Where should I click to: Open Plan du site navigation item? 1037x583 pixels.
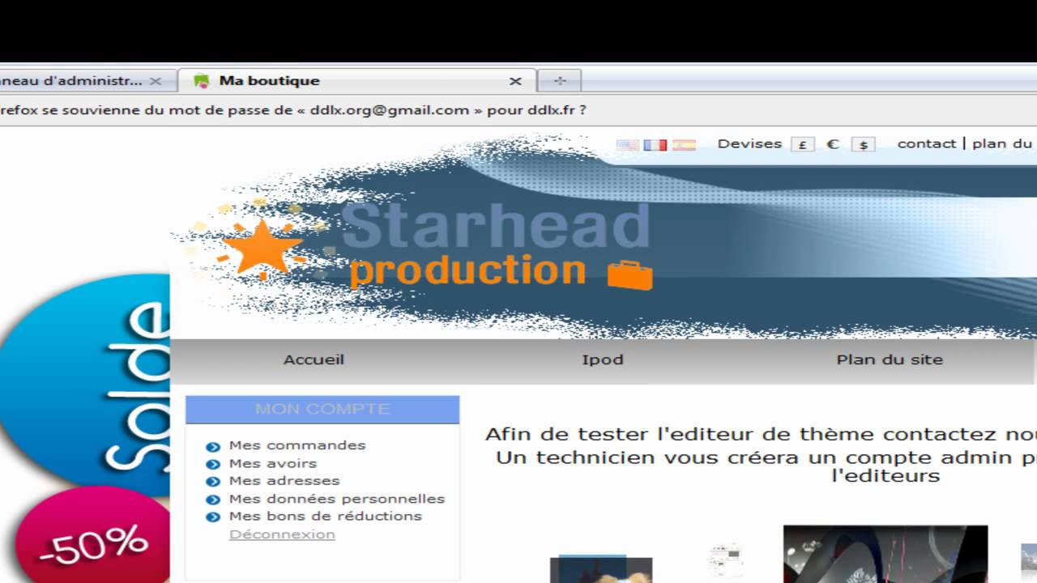890,360
